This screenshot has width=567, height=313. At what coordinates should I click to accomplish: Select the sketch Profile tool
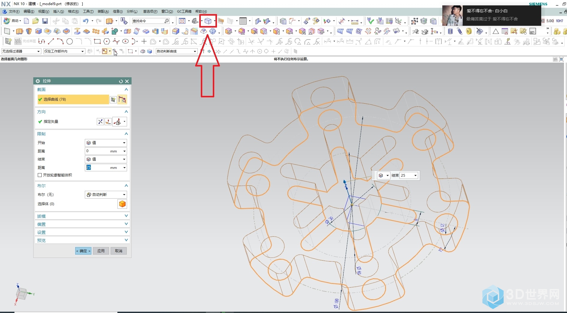click(42, 41)
